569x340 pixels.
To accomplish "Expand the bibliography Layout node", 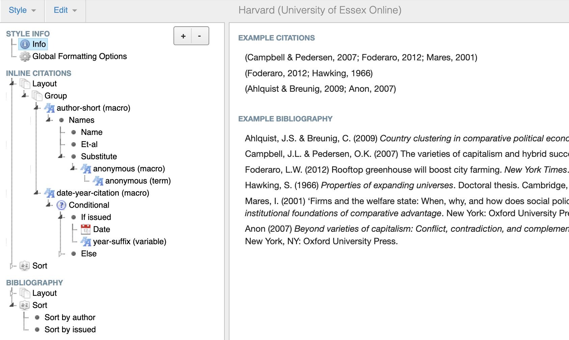I will pyautogui.click(x=12, y=293).
